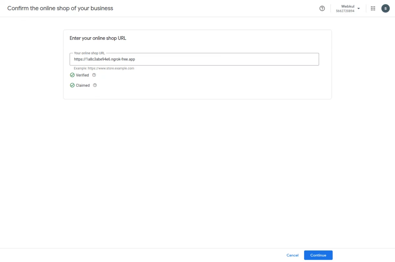Click the Cancel link

pyautogui.click(x=292, y=255)
